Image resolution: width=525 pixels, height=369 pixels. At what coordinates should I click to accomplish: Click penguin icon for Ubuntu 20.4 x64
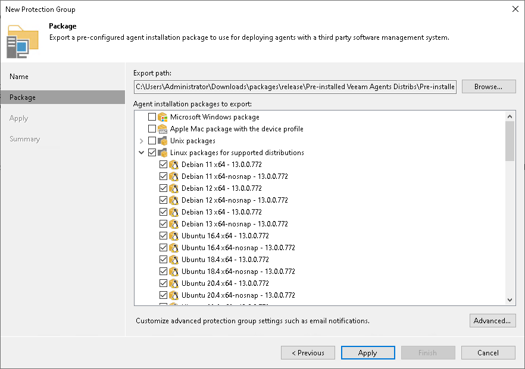(174, 283)
